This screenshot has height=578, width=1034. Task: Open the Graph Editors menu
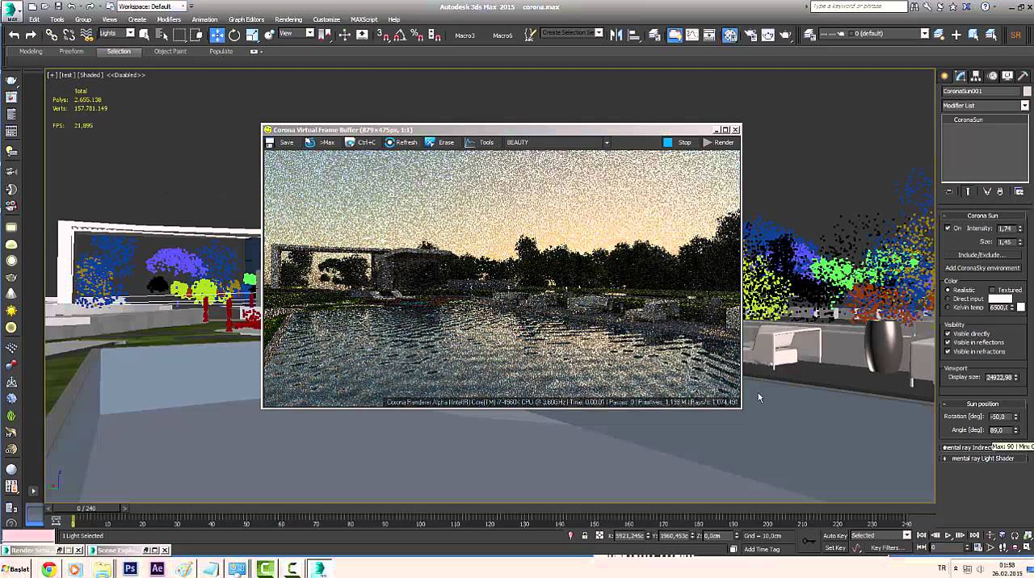click(x=246, y=19)
